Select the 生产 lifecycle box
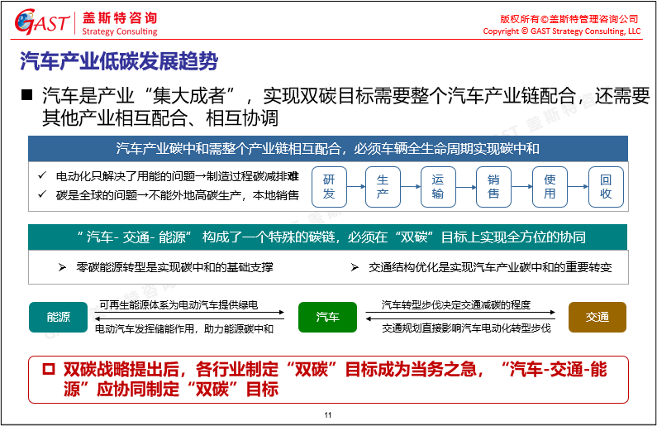The image size is (657, 426). [383, 187]
